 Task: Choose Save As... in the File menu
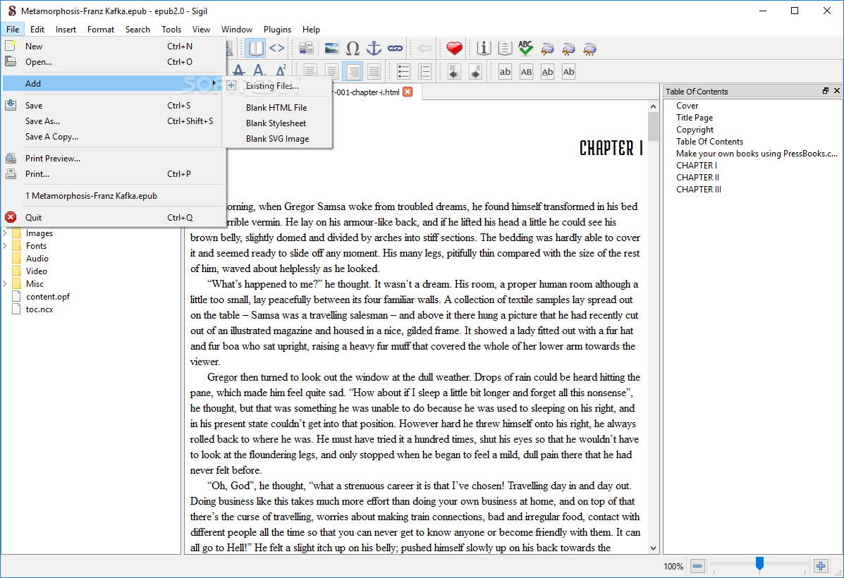(x=113, y=121)
